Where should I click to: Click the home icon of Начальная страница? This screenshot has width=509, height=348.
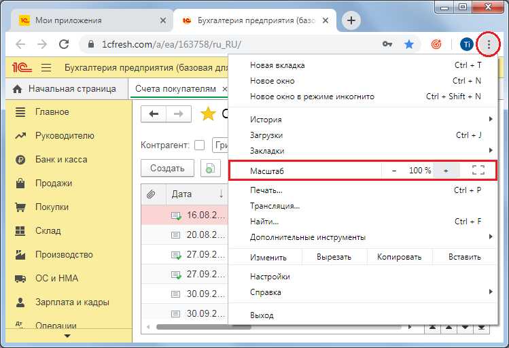[x=17, y=89]
